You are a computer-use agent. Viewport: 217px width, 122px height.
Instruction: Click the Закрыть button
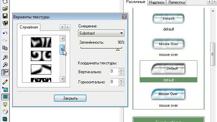click(x=70, y=98)
